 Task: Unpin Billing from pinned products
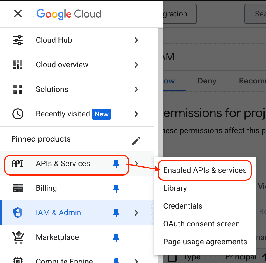pos(116,188)
